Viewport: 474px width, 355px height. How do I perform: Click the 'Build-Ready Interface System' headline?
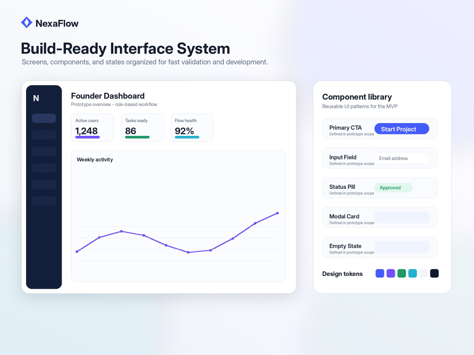pos(126,48)
